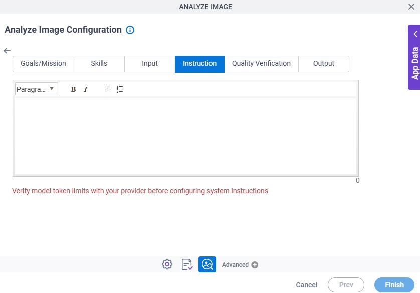The width and height of the screenshot is (420, 293).
Task: Select the Analyze Image step icon
Action: (207, 264)
